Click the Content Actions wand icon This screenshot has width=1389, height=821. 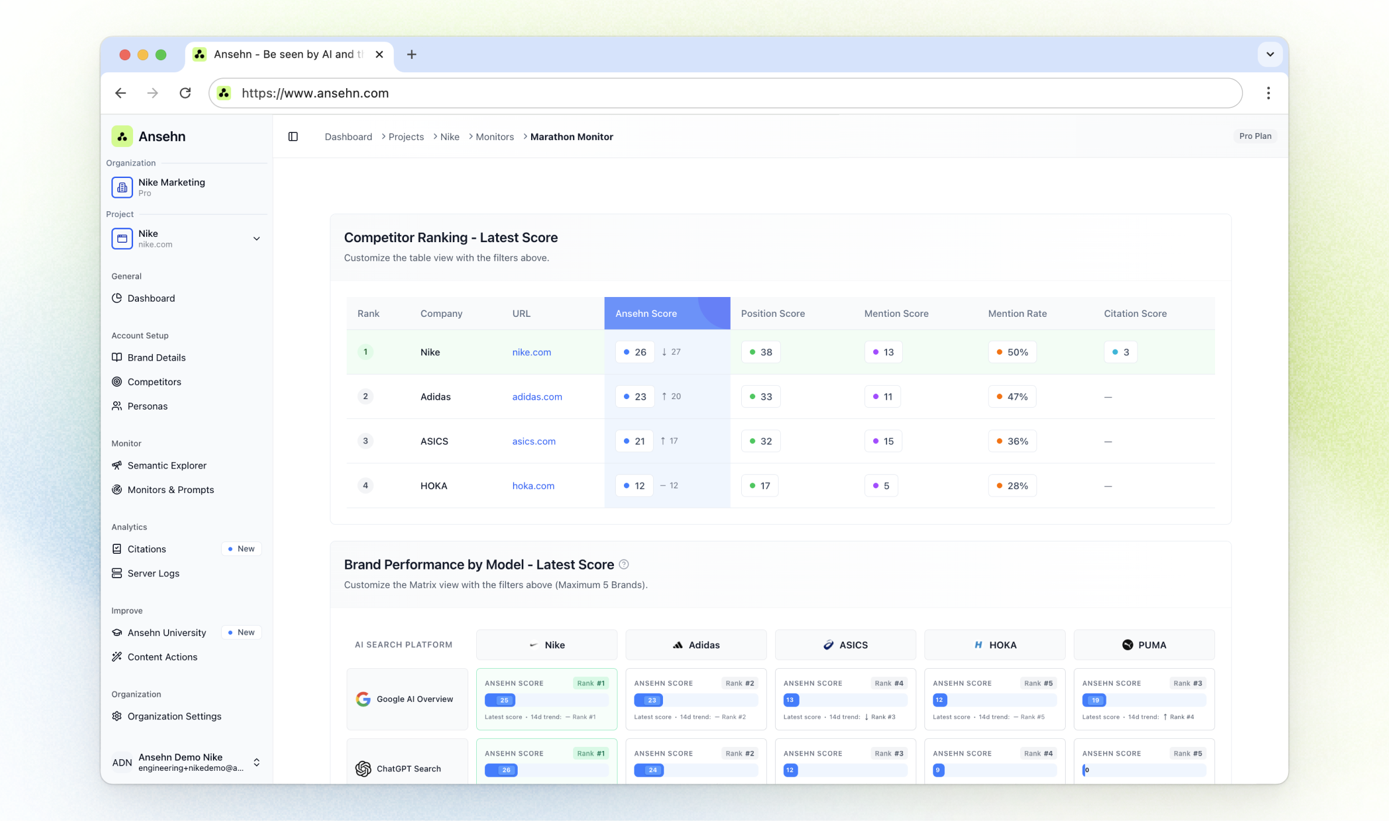tap(117, 656)
